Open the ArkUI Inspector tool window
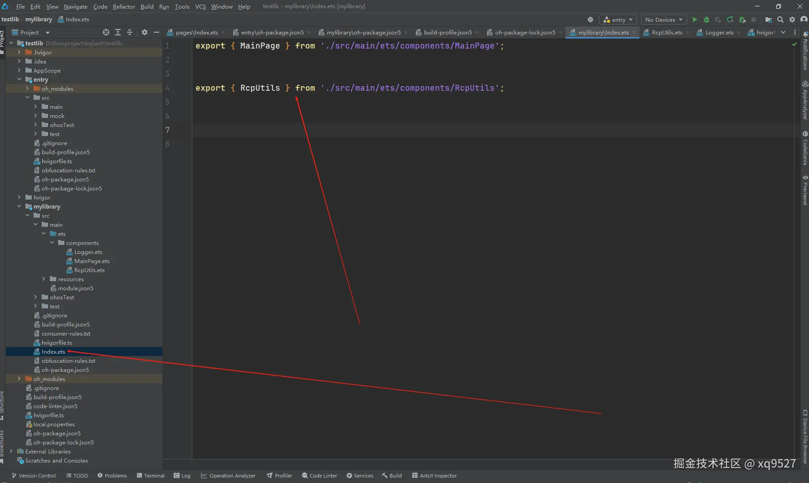The height and width of the screenshot is (483, 809). pos(434,476)
